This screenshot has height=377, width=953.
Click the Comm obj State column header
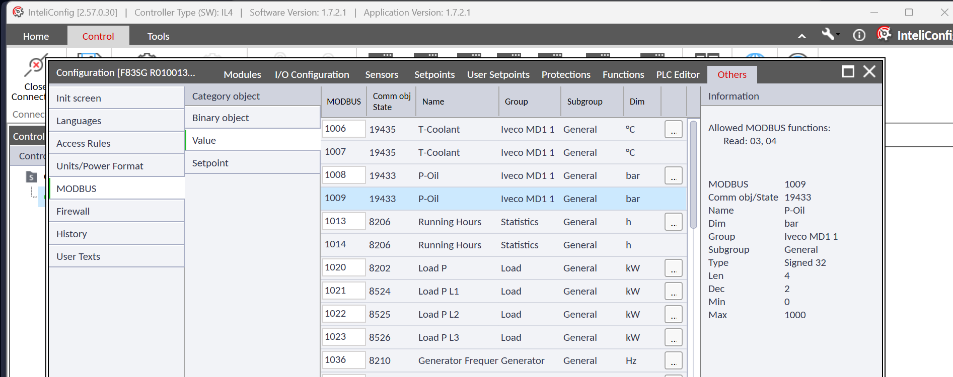[392, 102]
